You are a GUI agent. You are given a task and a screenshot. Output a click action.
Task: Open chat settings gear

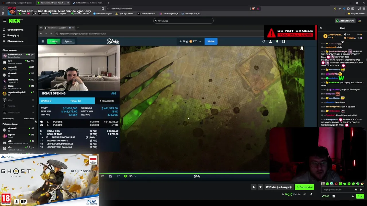pos(353,196)
